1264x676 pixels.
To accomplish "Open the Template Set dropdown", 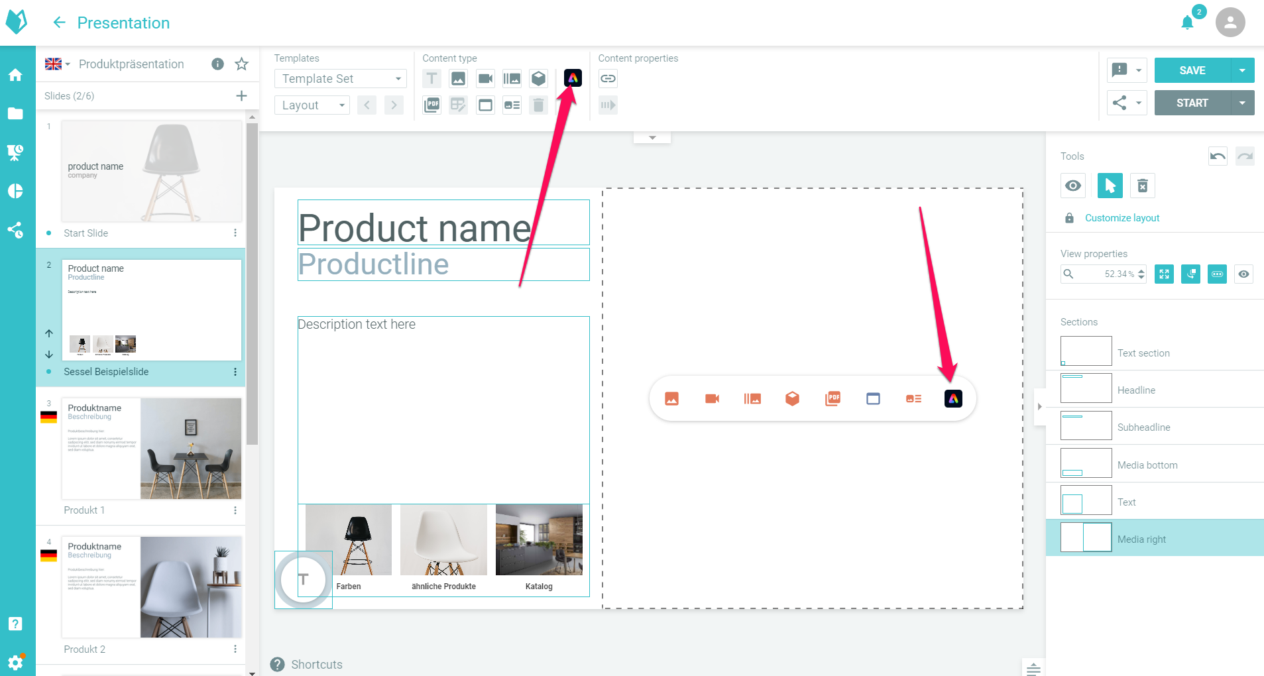I will pos(340,79).
